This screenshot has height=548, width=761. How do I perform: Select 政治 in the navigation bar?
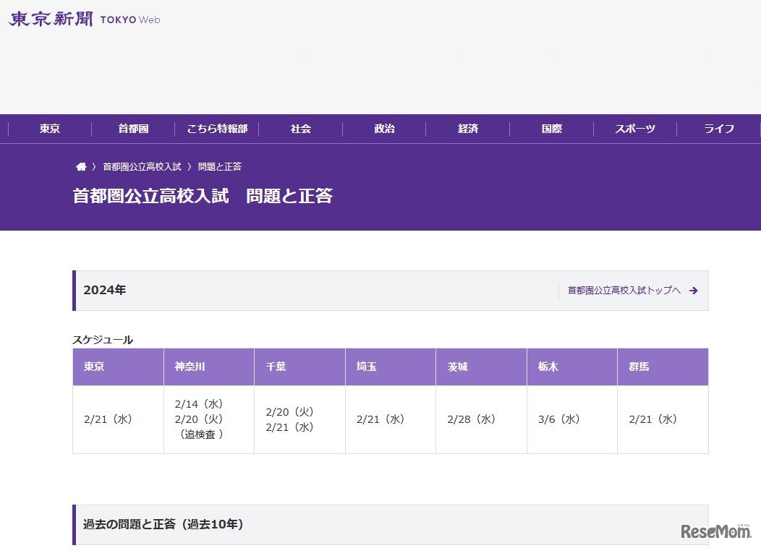click(x=384, y=129)
